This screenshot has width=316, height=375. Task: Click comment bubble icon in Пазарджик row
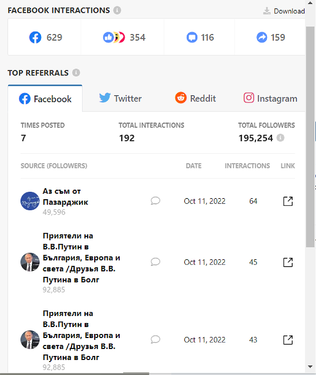(155, 201)
